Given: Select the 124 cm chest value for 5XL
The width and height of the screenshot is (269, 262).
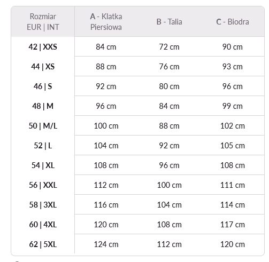Looking at the screenshot, I should coord(106,244).
